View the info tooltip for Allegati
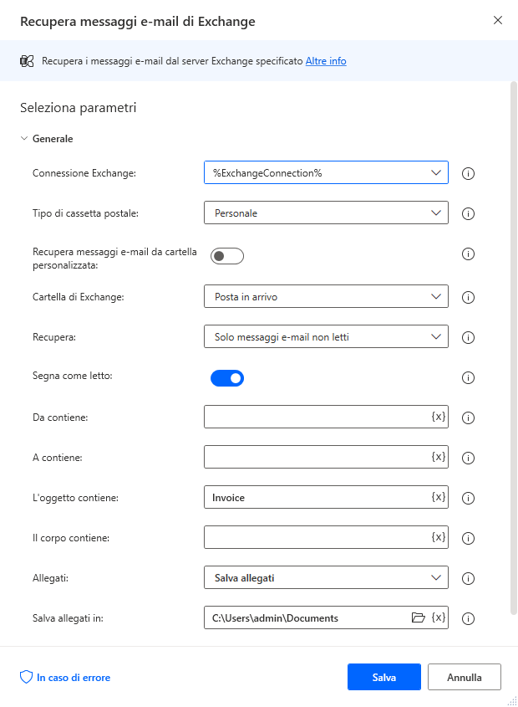The image size is (518, 707). [468, 577]
